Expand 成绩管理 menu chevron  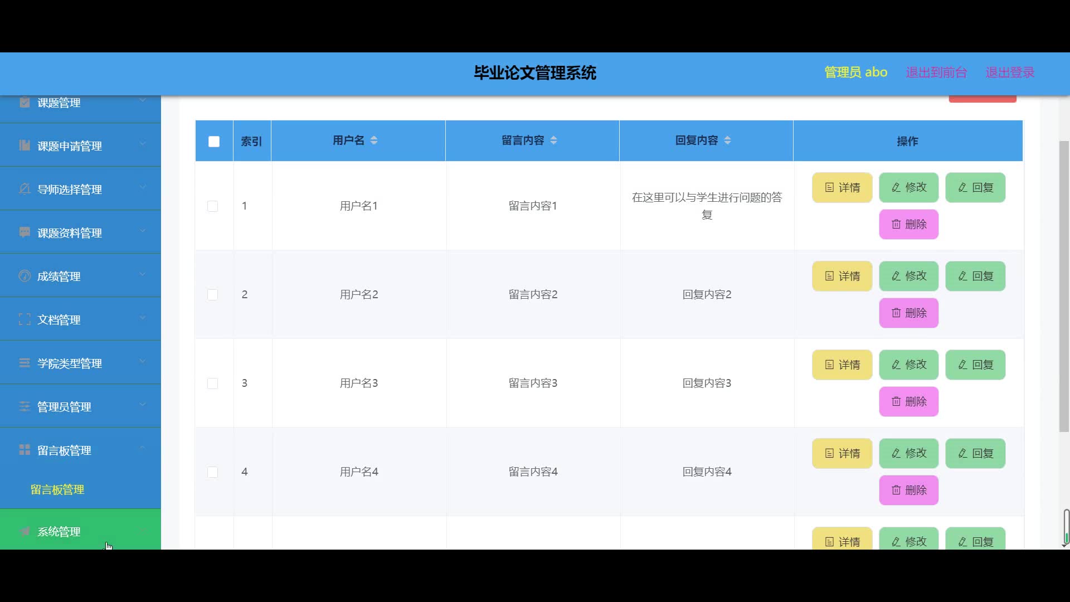pyautogui.click(x=143, y=274)
